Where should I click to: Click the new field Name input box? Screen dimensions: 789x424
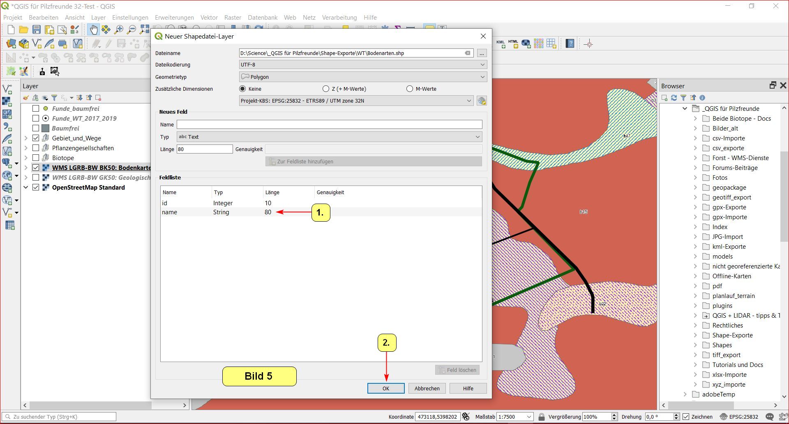click(x=329, y=124)
